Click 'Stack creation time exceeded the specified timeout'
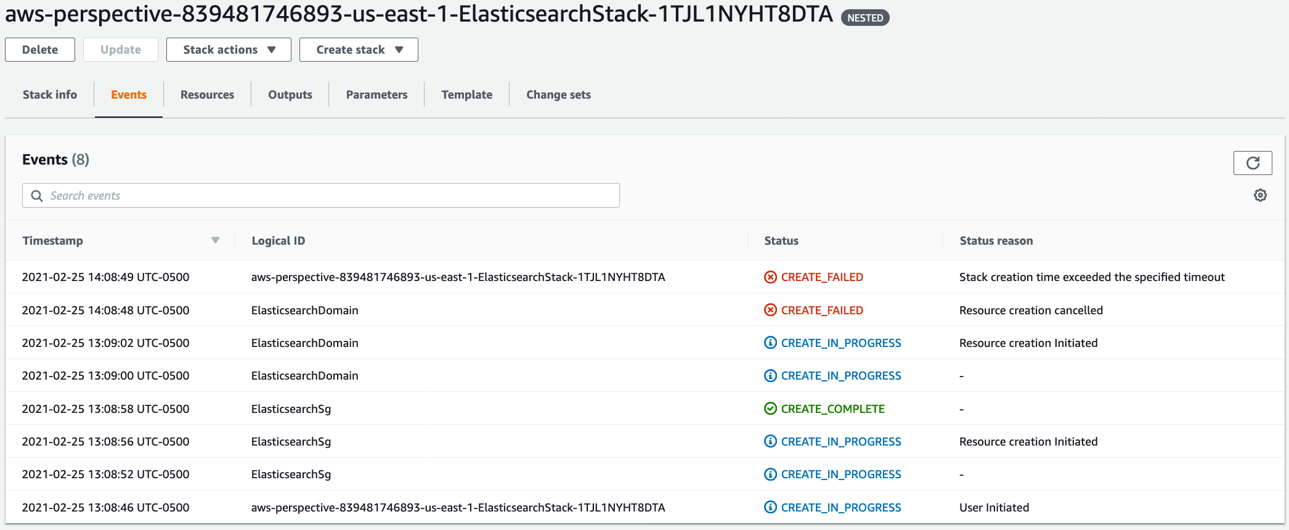 (x=1092, y=277)
